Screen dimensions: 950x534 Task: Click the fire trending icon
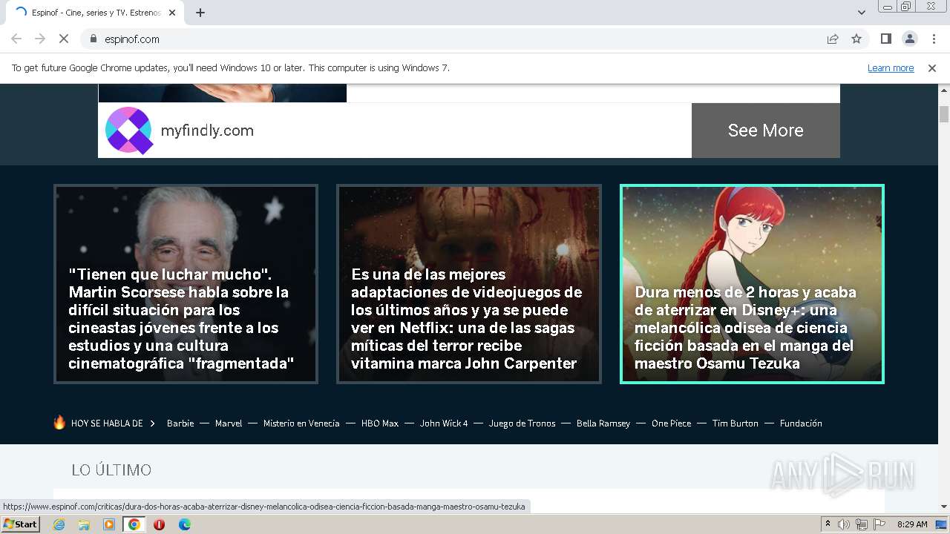pos(59,422)
